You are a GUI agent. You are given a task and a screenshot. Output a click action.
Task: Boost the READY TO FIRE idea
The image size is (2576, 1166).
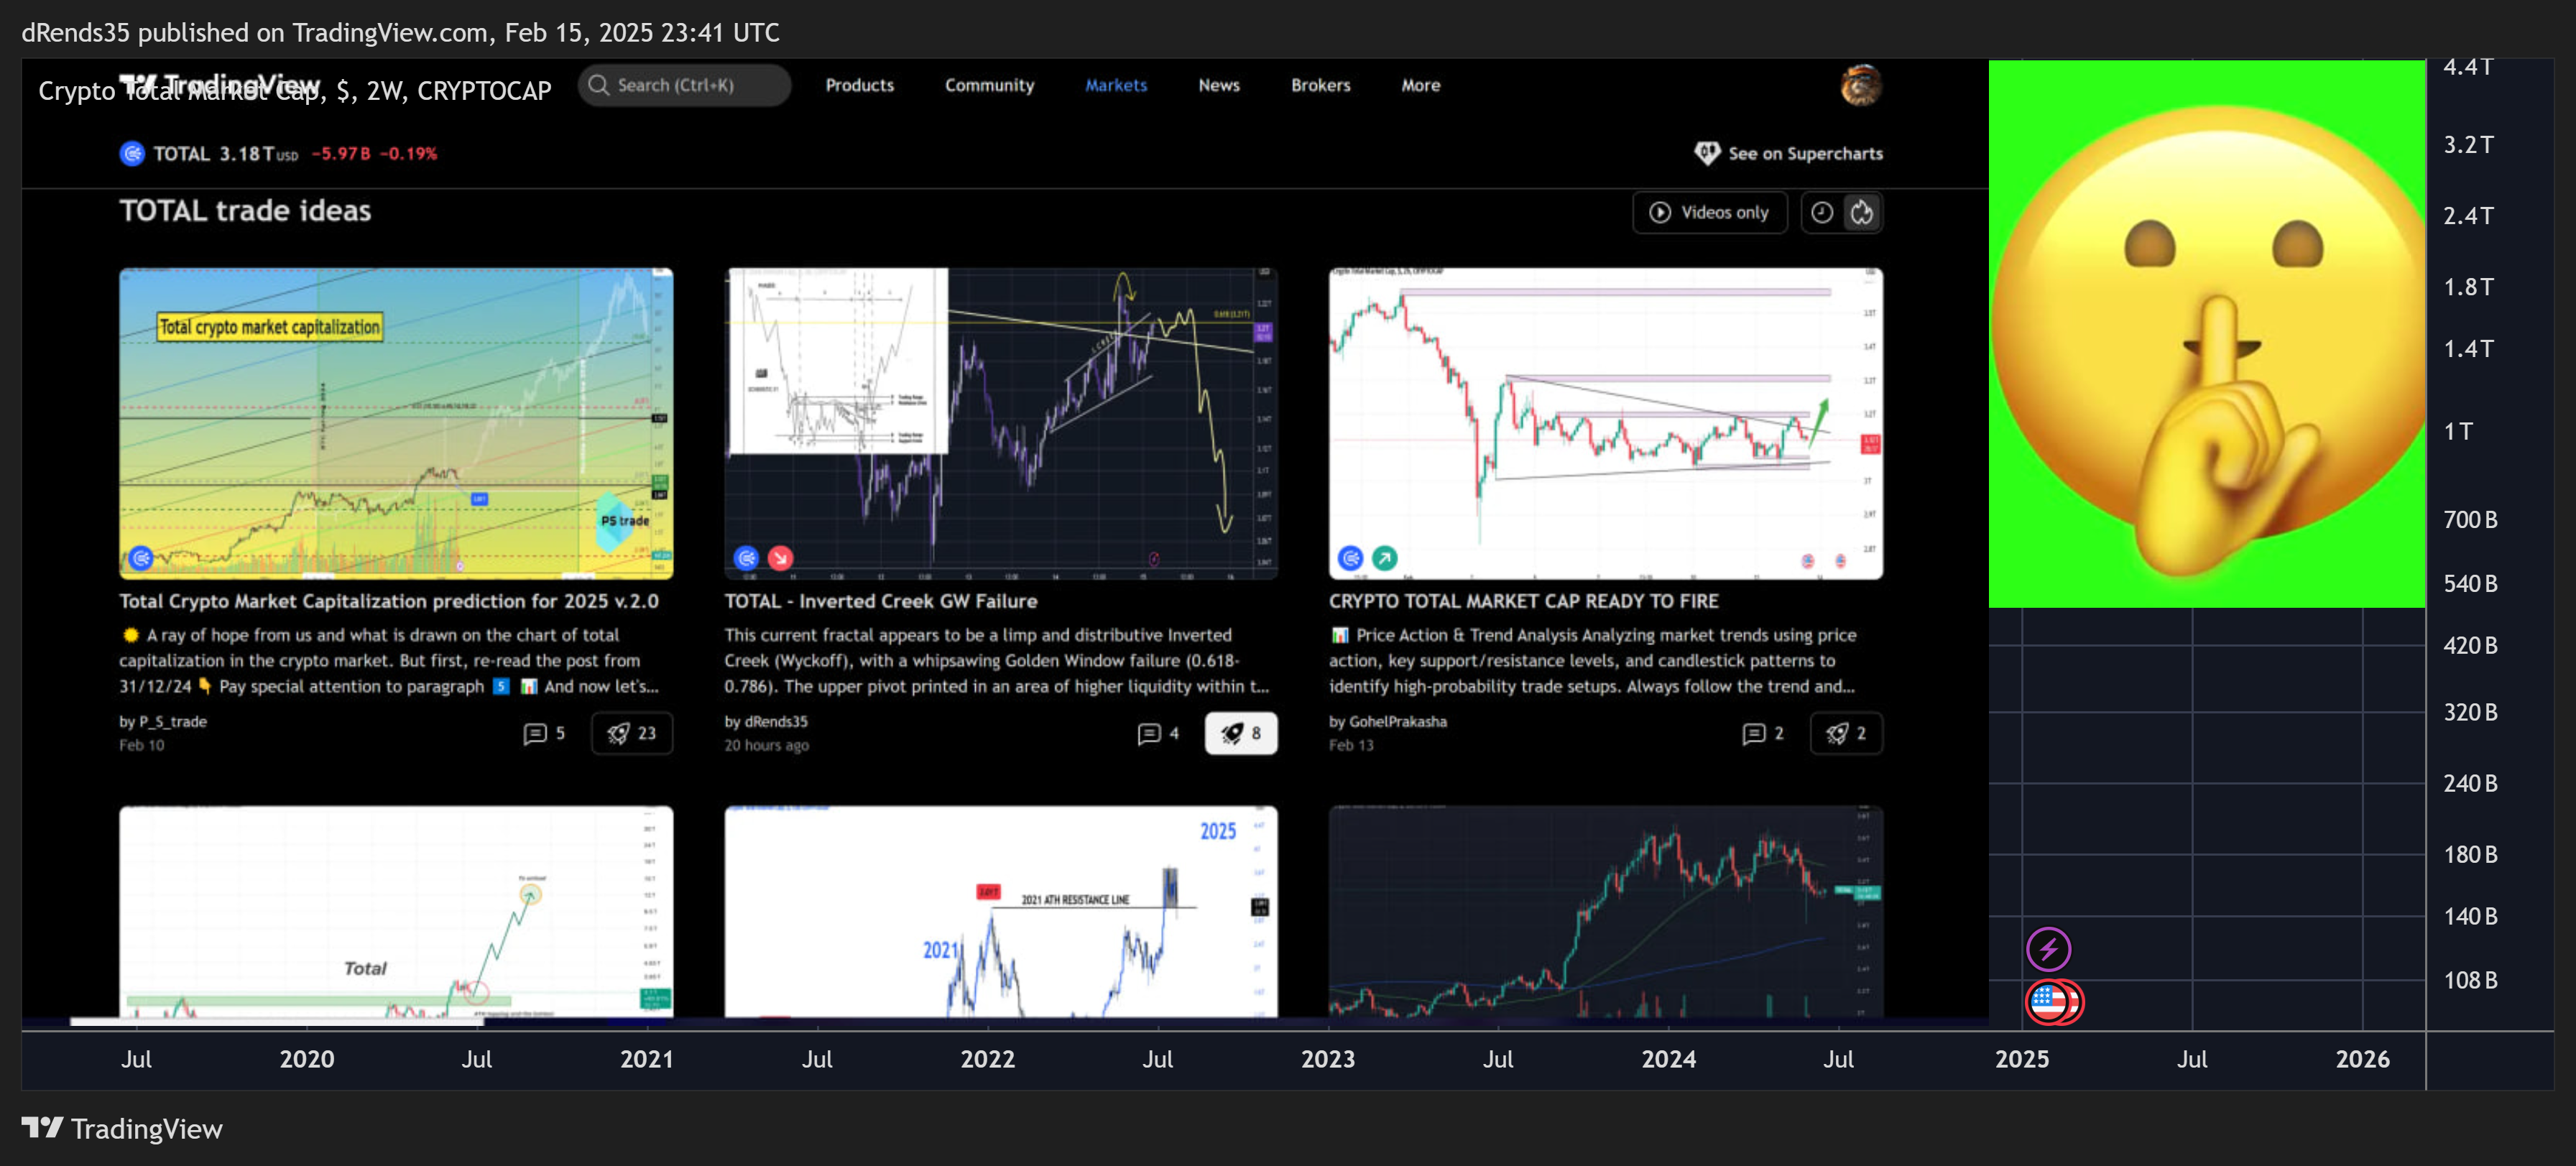[1846, 733]
